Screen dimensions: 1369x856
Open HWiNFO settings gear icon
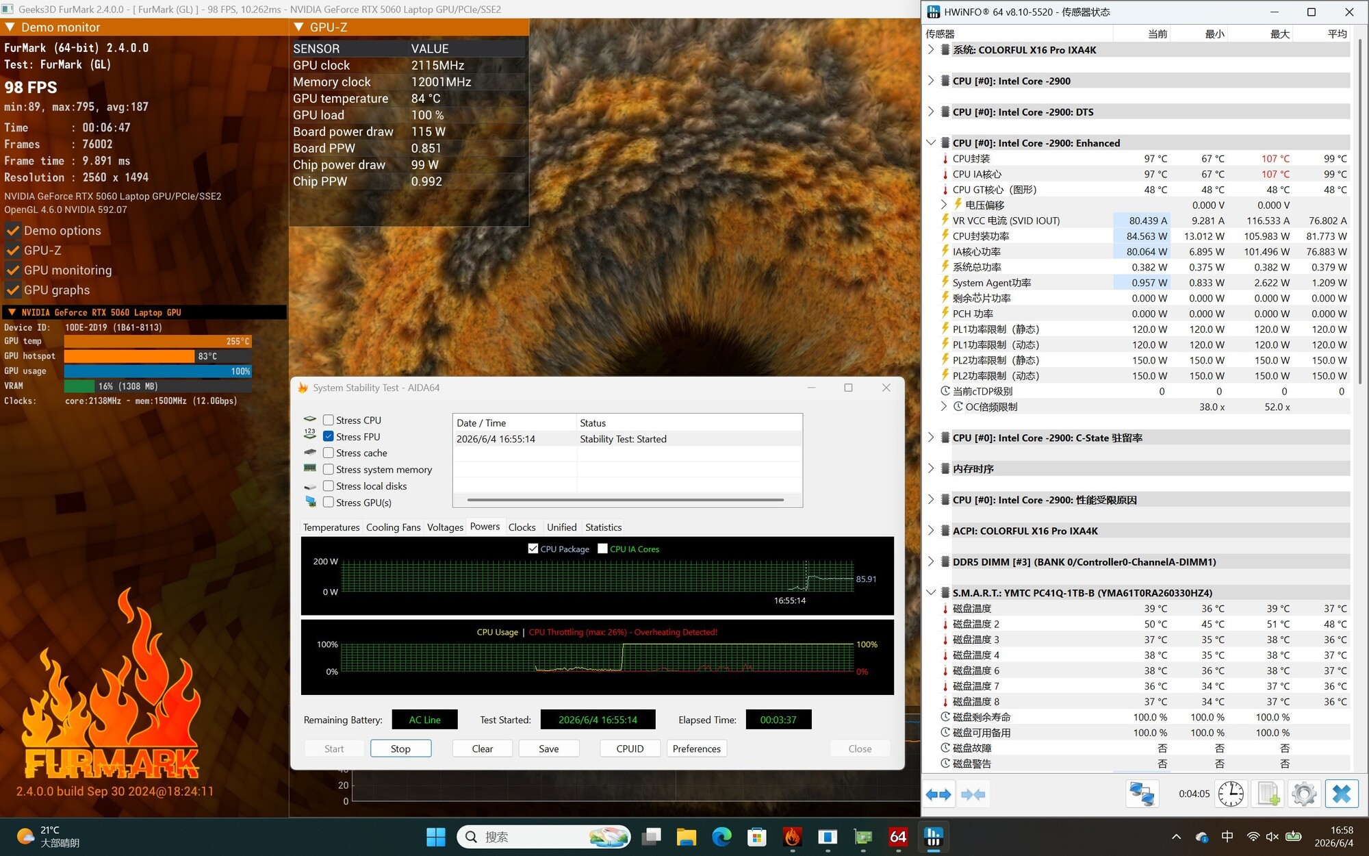pos(1304,794)
